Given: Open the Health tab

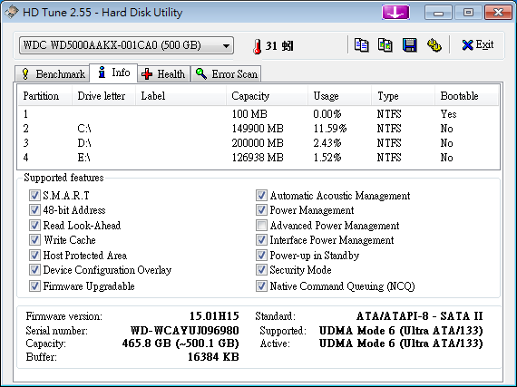Looking at the screenshot, I should coord(163,73).
